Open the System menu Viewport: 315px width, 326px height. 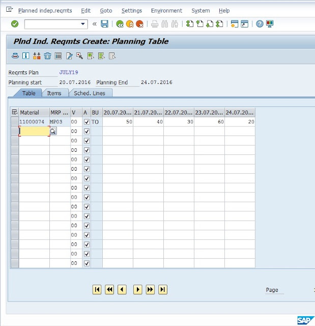pos(201,11)
